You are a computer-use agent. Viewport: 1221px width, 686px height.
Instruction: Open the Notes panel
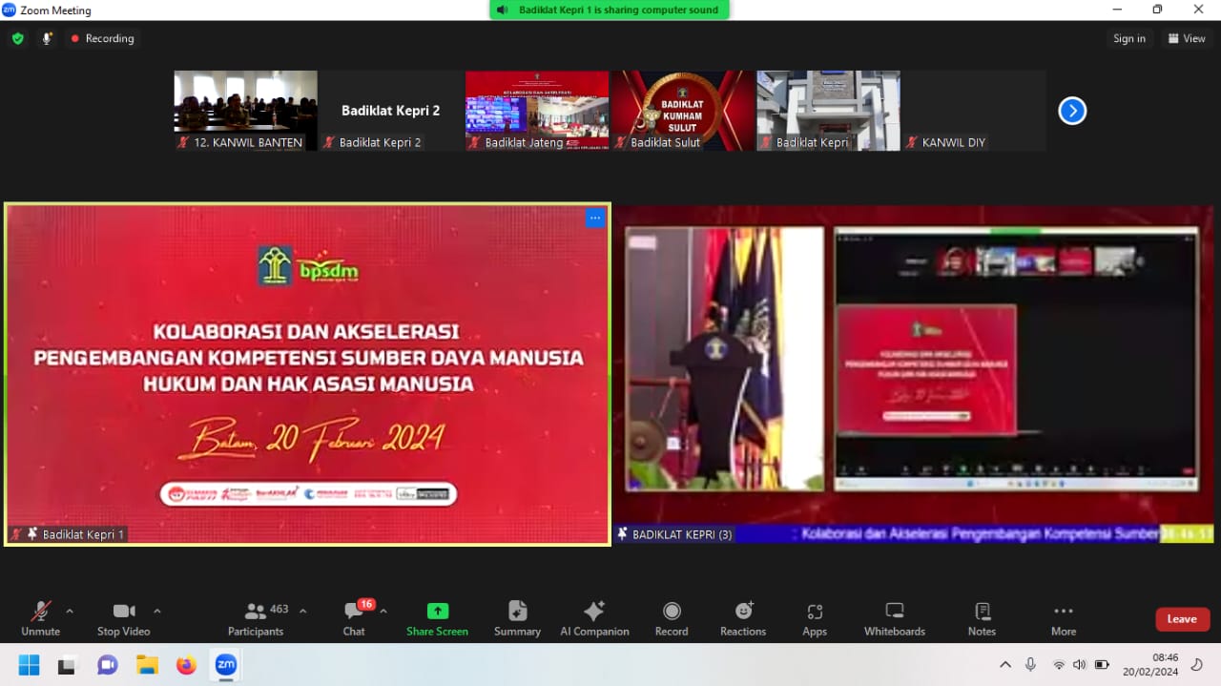[x=982, y=618]
